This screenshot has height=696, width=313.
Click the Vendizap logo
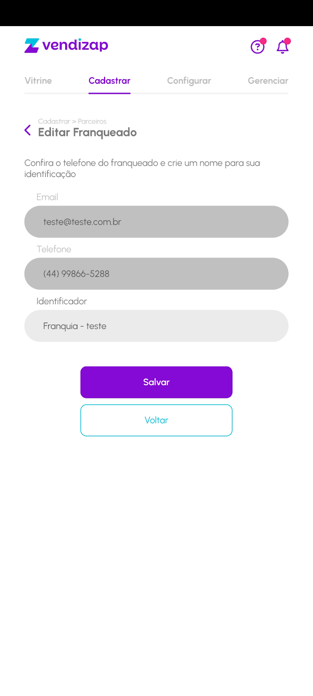(x=66, y=45)
